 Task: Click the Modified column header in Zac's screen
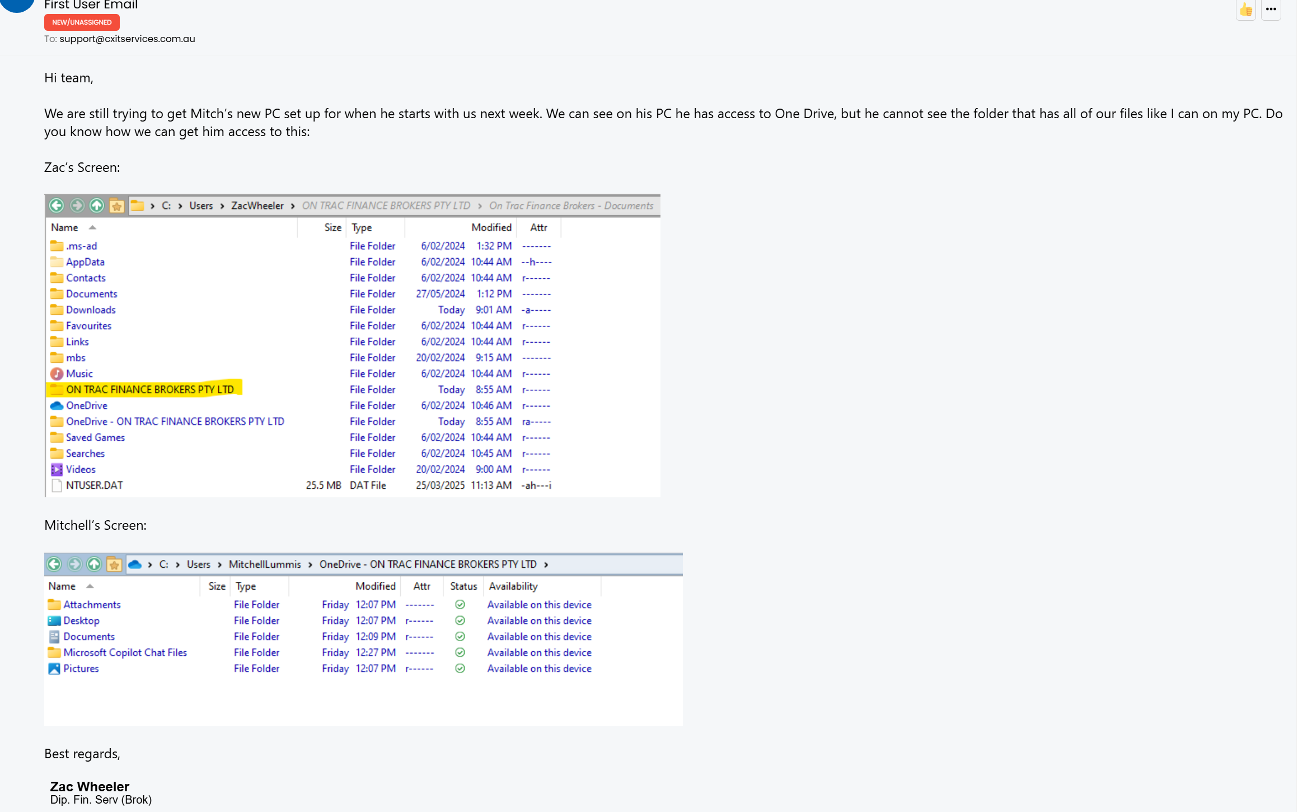point(491,227)
